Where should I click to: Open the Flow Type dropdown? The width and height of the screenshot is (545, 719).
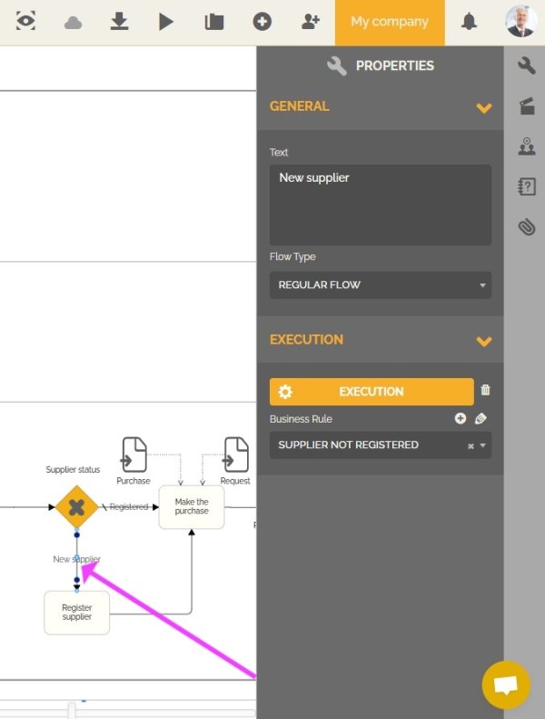pos(380,285)
